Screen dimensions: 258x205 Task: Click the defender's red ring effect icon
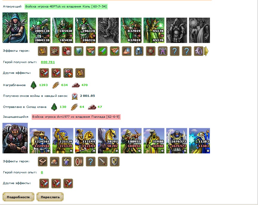click(x=79, y=161)
